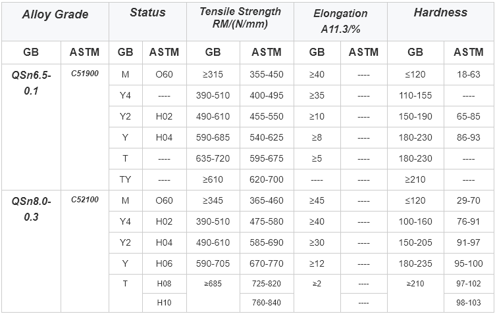Click the Alloy Grade header cell
495x314 pixels.
55,22
